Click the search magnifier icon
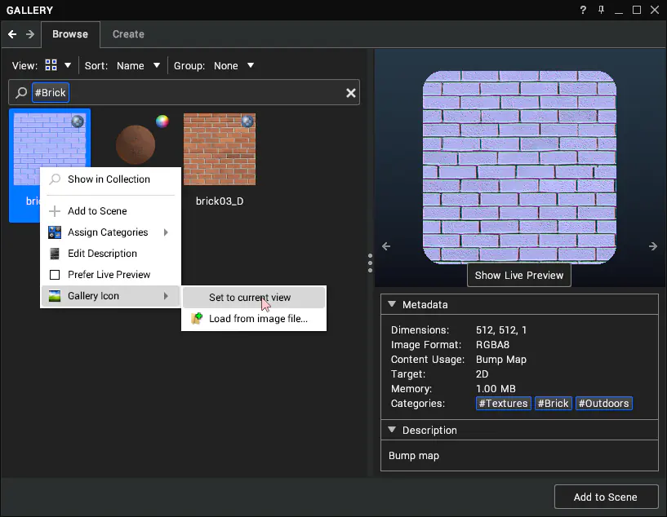 point(21,92)
